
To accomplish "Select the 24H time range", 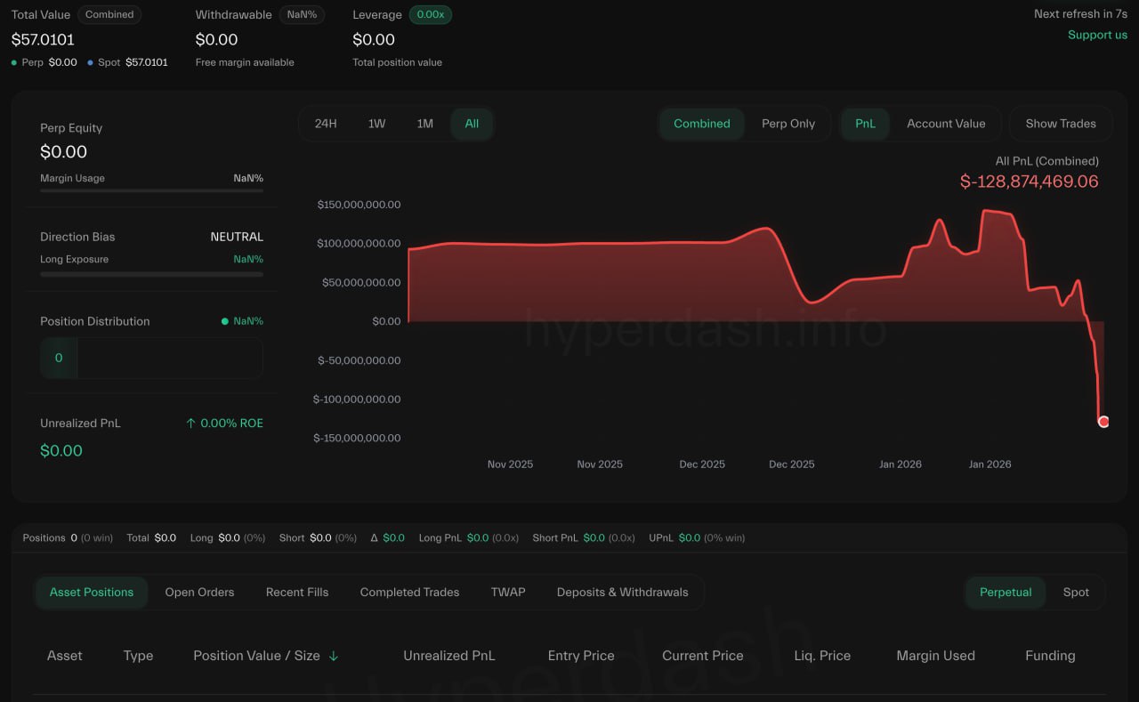I will click(326, 124).
